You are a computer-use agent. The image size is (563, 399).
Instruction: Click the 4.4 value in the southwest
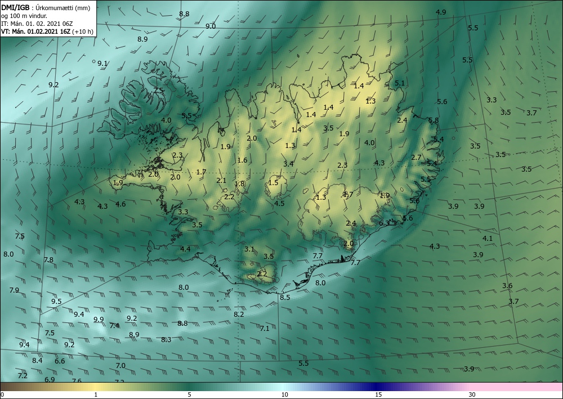point(185,249)
